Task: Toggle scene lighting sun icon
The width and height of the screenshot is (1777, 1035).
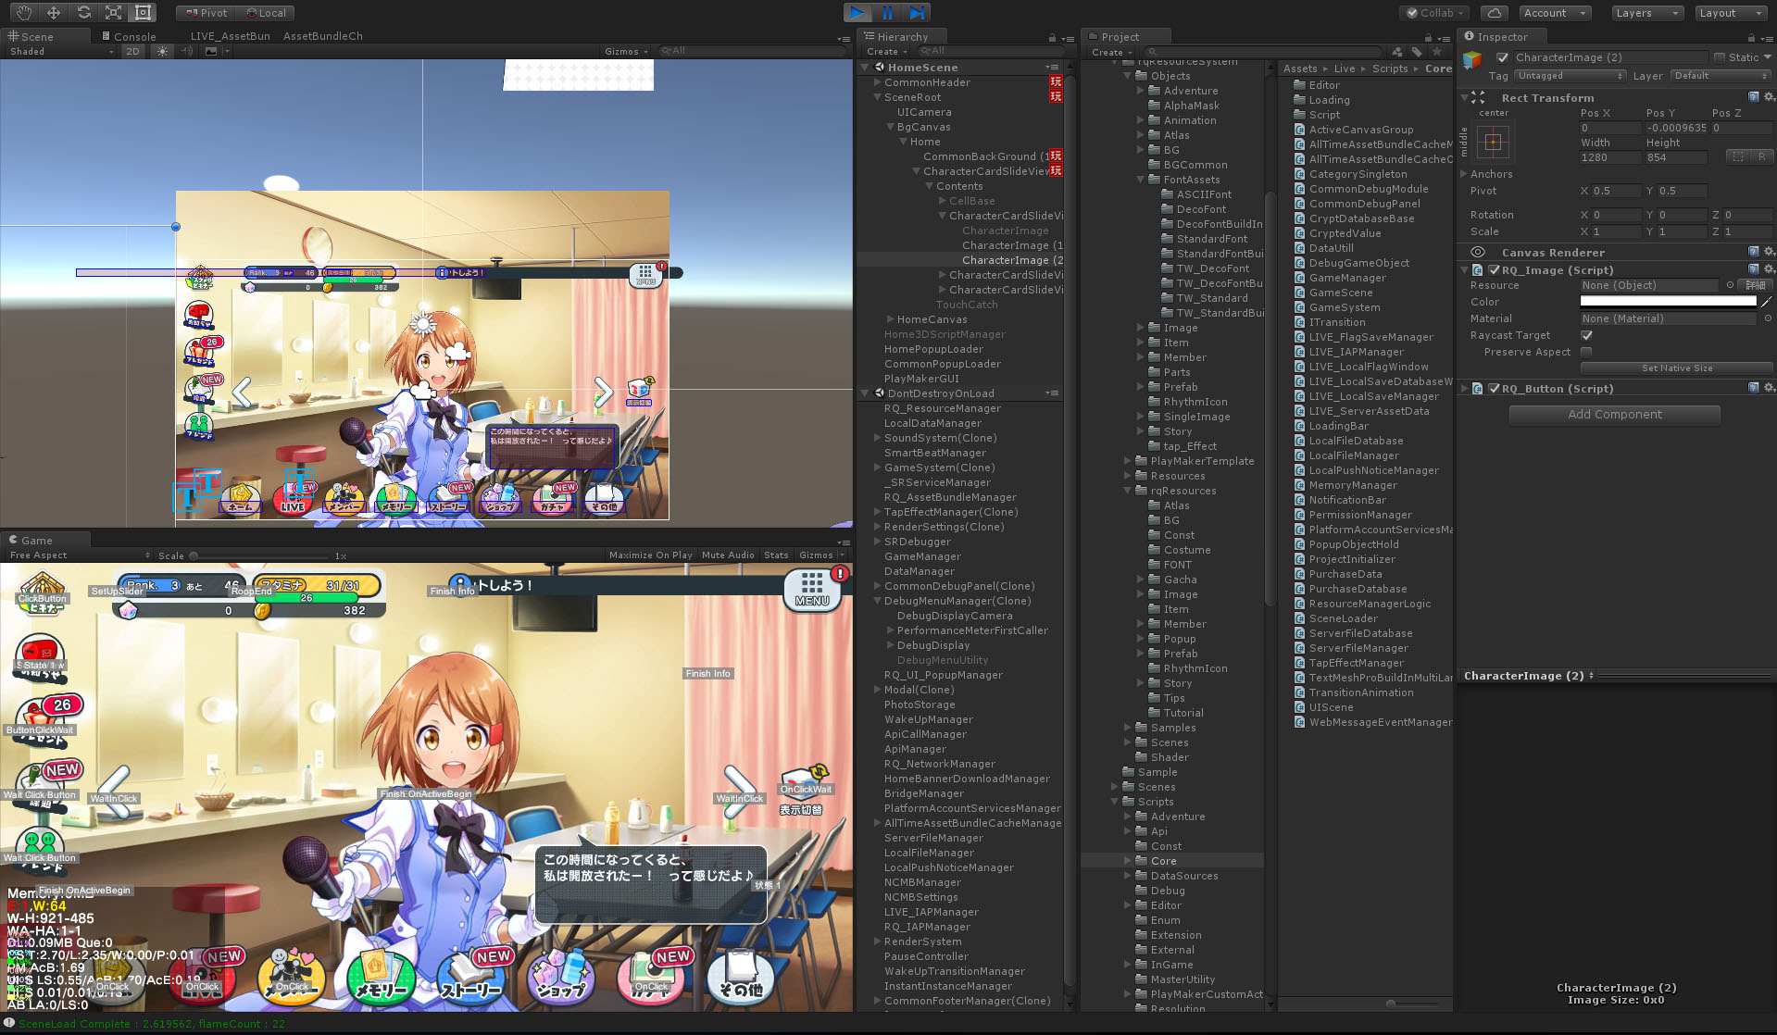Action: (163, 51)
